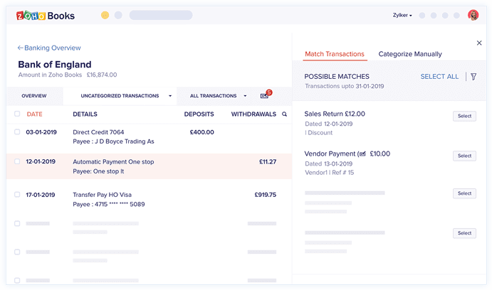Open the Zylker organization dropdown
The width and height of the screenshot is (492, 290).
pyautogui.click(x=402, y=15)
